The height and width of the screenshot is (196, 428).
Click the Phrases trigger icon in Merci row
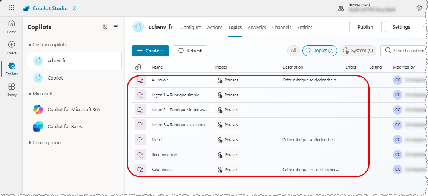(x=220, y=140)
